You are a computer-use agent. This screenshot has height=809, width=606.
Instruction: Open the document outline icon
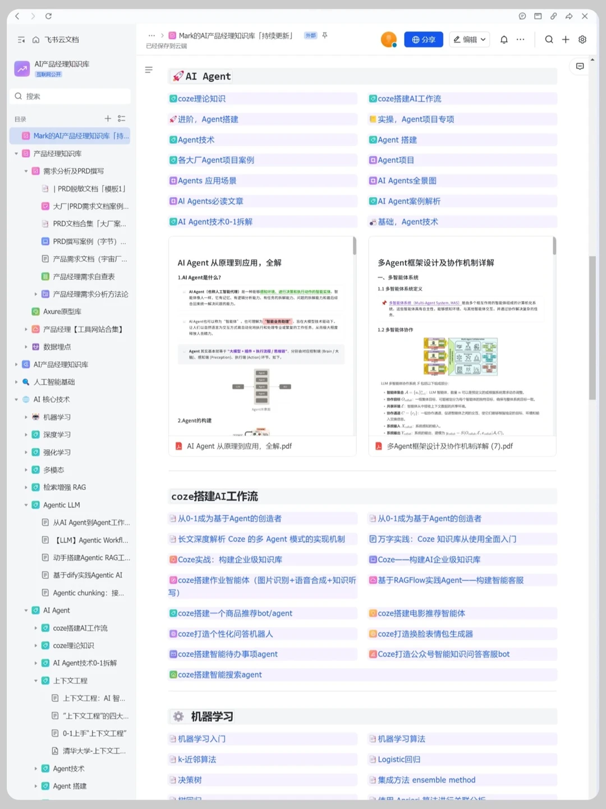coord(149,70)
